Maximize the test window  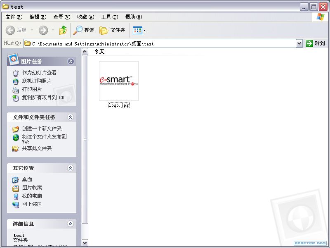click(313, 7)
